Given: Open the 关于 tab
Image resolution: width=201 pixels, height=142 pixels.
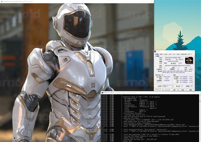Looking at the screenshot, I should point(189,54).
